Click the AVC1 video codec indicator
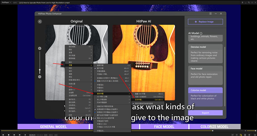 pos(51,135)
